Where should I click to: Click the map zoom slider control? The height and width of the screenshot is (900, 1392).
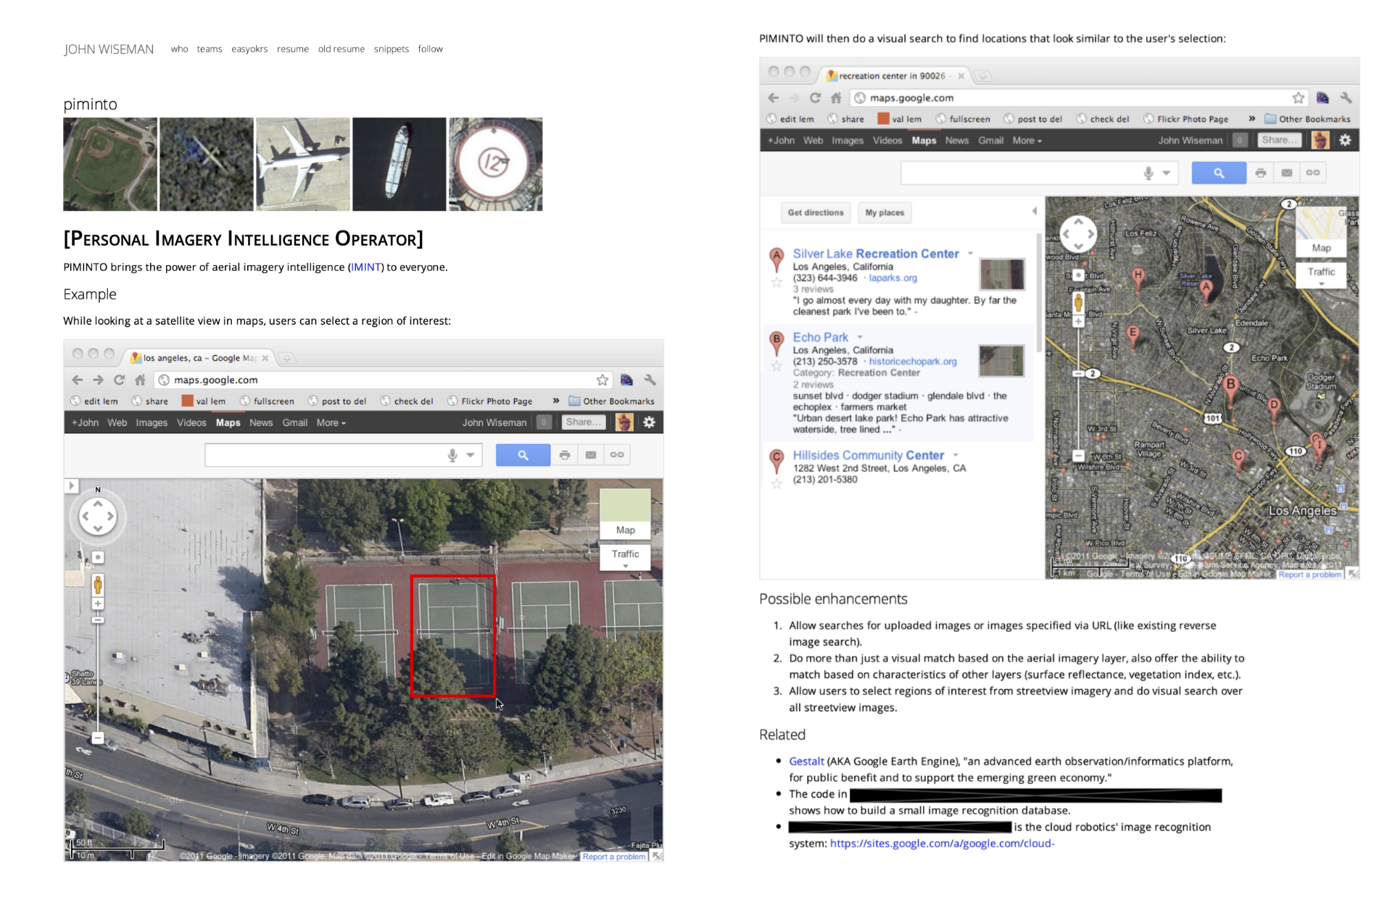click(1080, 374)
